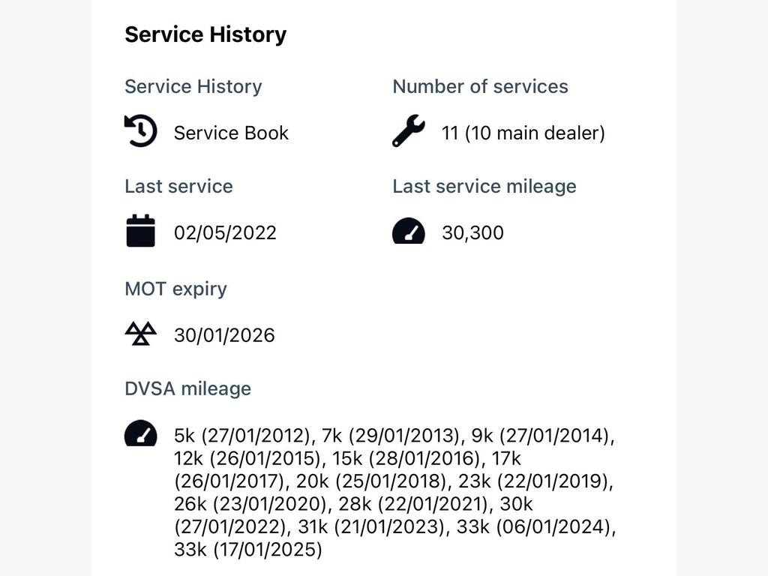
Task: Click the Service Book value text
Action: 231,133
